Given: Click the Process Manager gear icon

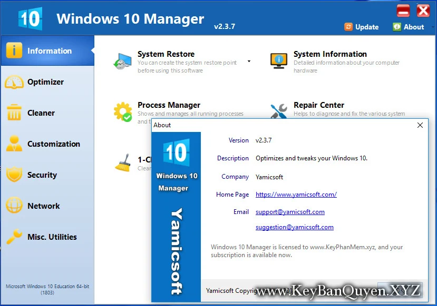Looking at the screenshot, I should pos(123,112).
